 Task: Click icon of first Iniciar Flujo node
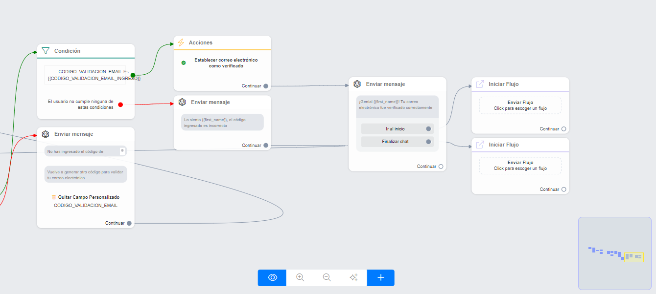tap(480, 84)
